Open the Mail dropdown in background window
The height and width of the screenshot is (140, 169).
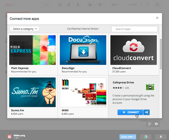[x=11, y=5]
